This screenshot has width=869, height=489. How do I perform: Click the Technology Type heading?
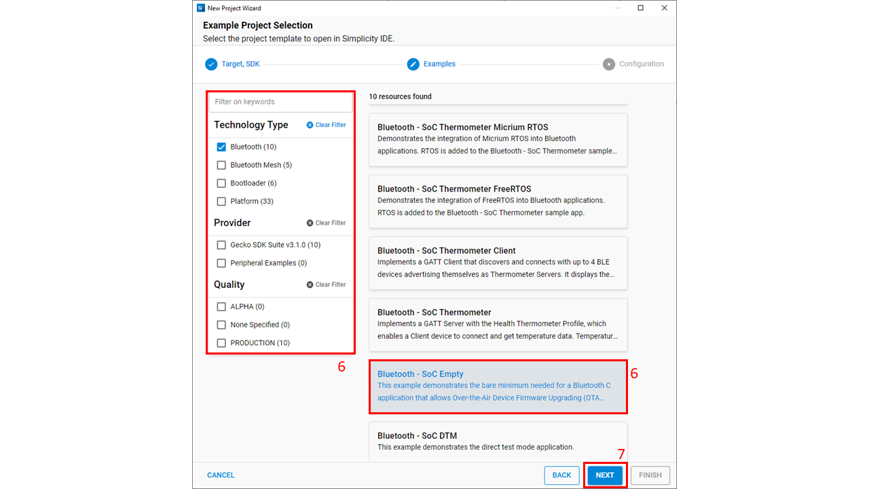251,125
